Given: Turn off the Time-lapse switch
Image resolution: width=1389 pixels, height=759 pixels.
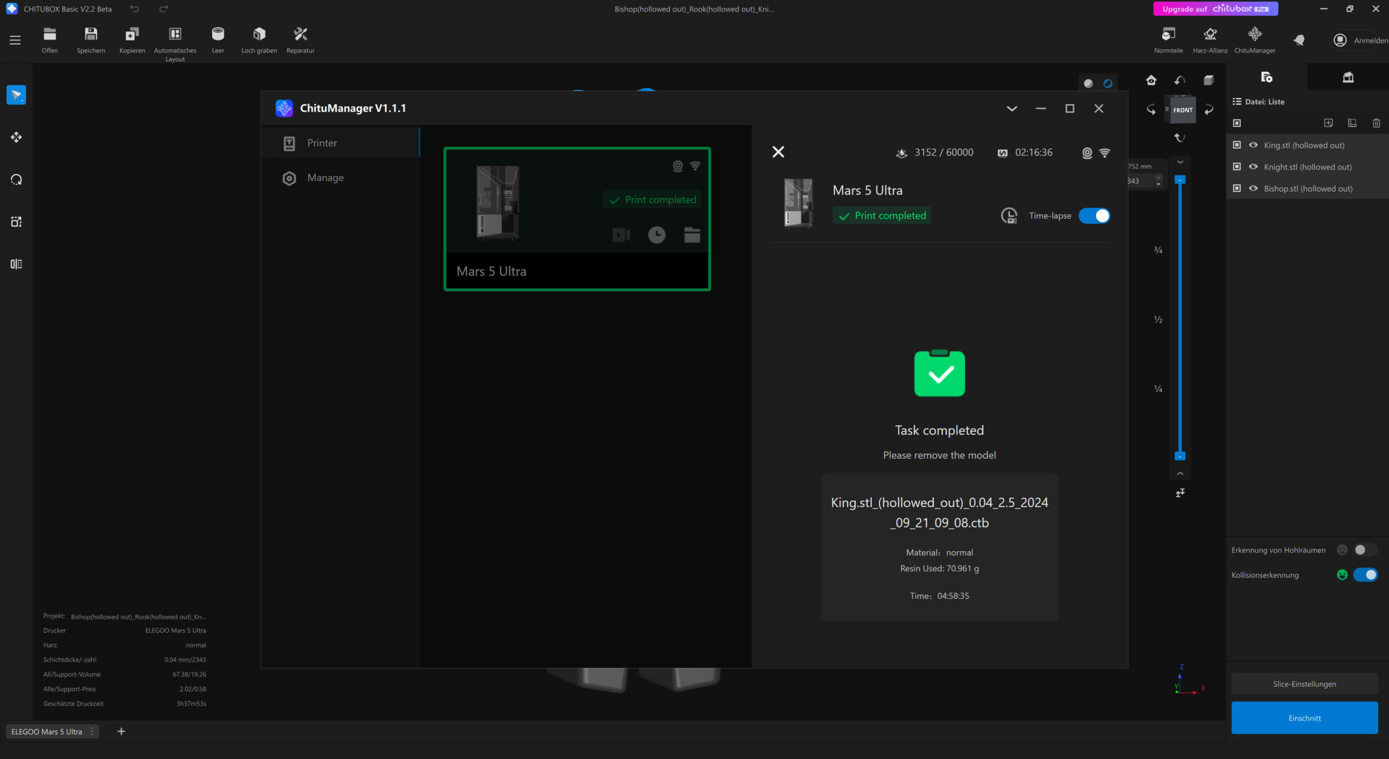Looking at the screenshot, I should pos(1094,216).
